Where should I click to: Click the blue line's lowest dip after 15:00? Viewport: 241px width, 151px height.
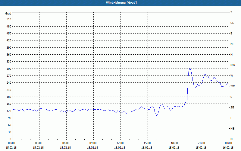click(157, 116)
